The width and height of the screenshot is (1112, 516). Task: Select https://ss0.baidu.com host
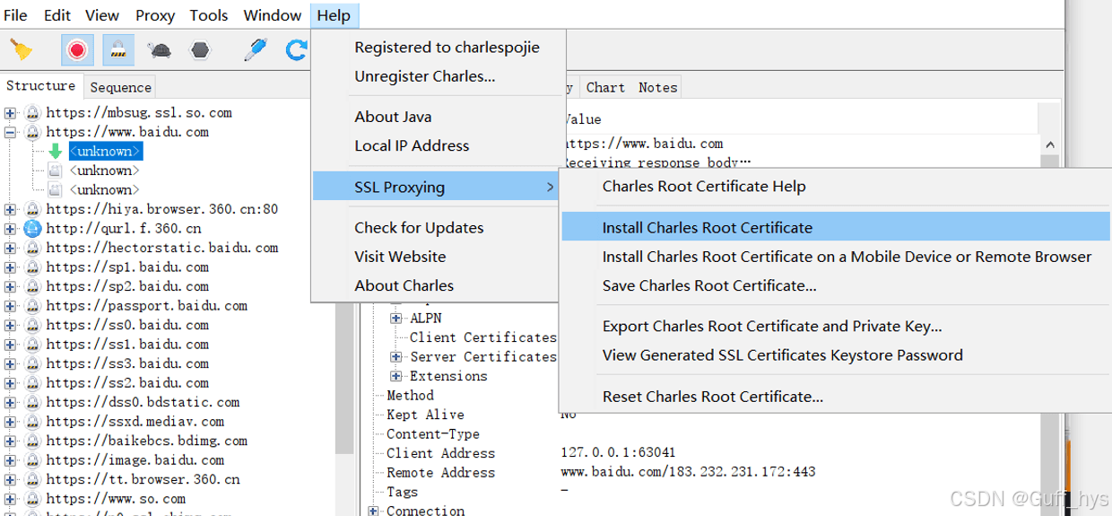(127, 325)
